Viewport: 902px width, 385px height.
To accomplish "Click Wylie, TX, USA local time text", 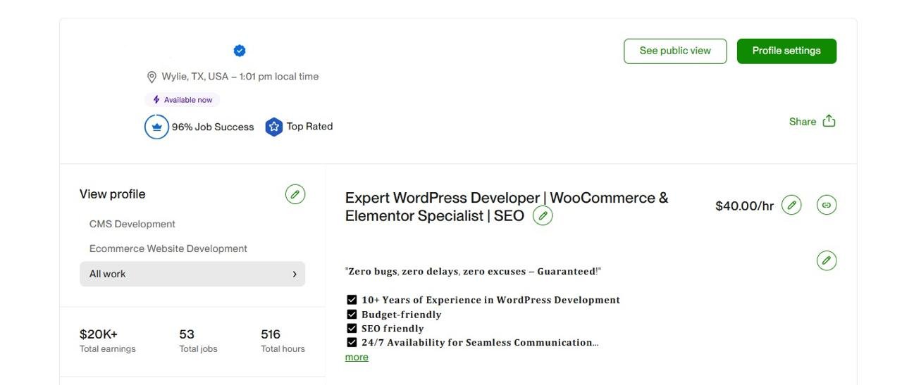I will point(240,77).
